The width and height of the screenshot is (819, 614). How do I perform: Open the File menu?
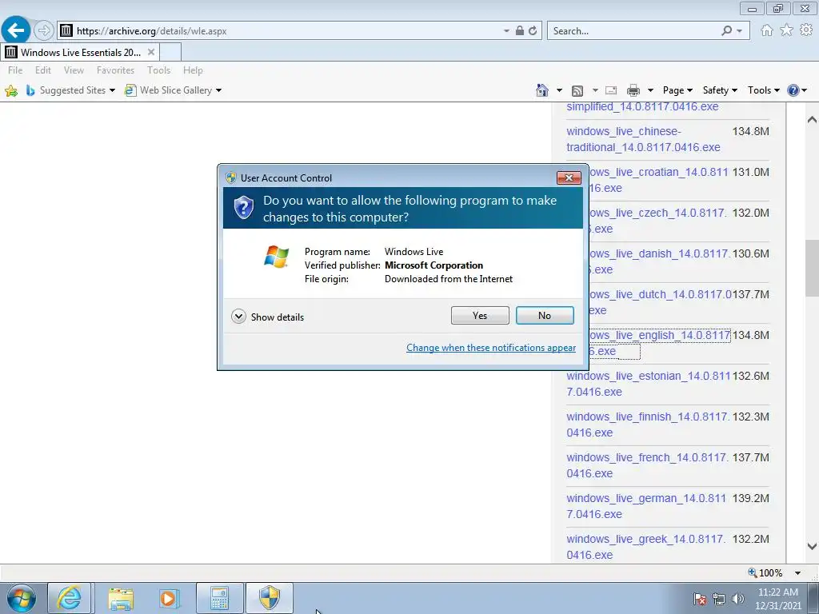click(x=15, y=70)
